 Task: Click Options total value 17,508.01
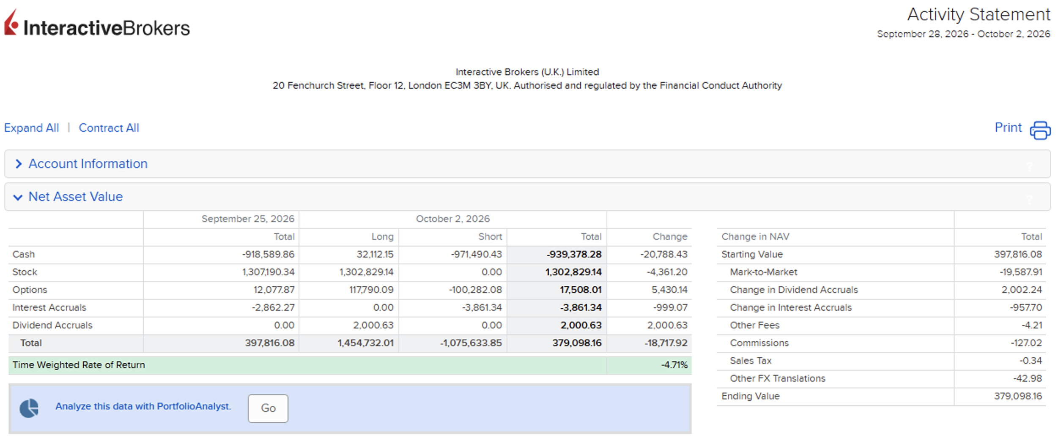pyautogui.click(x=581, y=290)
